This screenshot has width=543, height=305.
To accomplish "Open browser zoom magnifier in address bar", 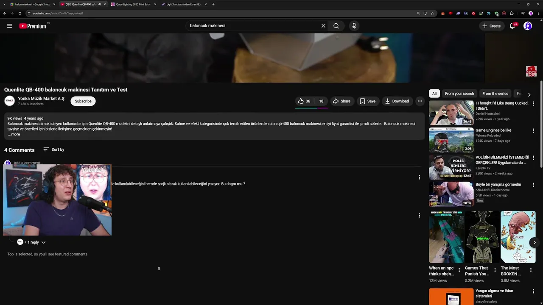I will pos(419,13).
